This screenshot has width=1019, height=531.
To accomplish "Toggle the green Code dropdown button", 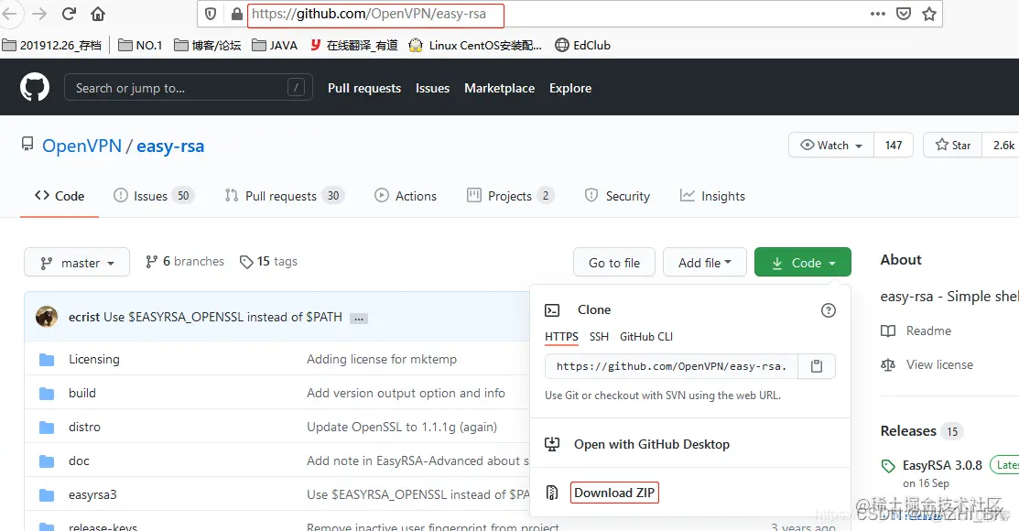I will click(x=803, y=262).
